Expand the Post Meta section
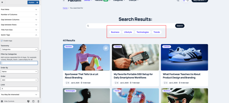 (19, 9)
